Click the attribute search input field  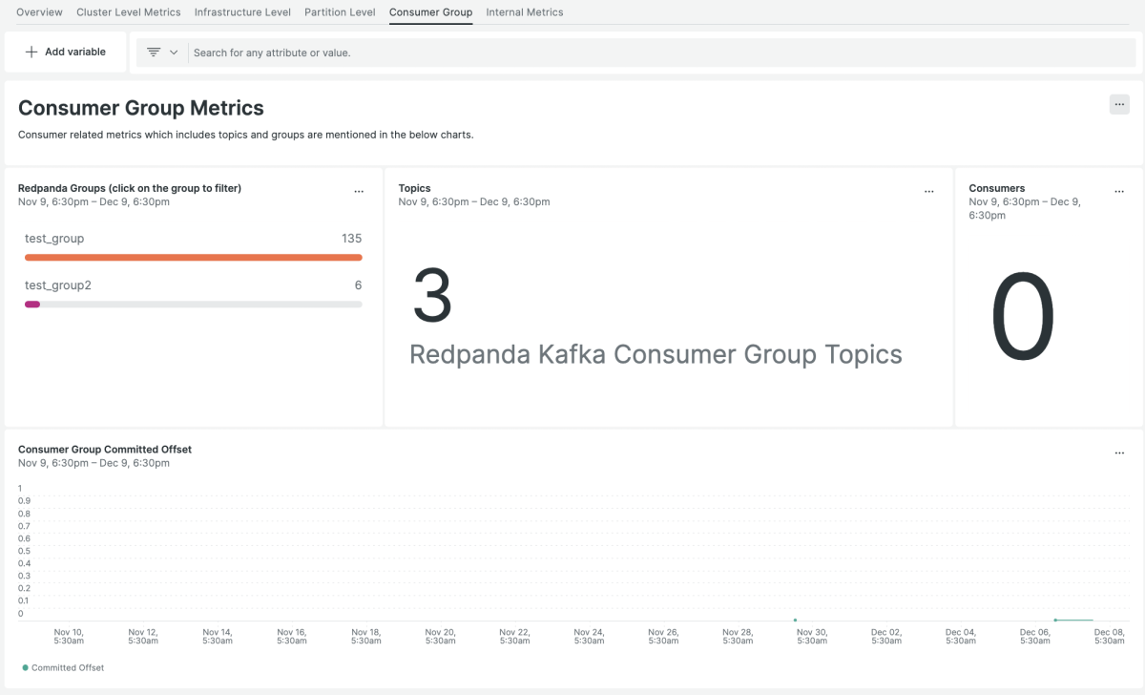pos(658,53)
